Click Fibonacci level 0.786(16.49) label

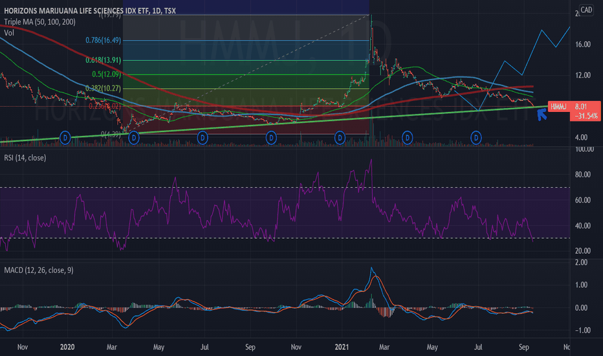pyautogui.click(x=103, y=40)
